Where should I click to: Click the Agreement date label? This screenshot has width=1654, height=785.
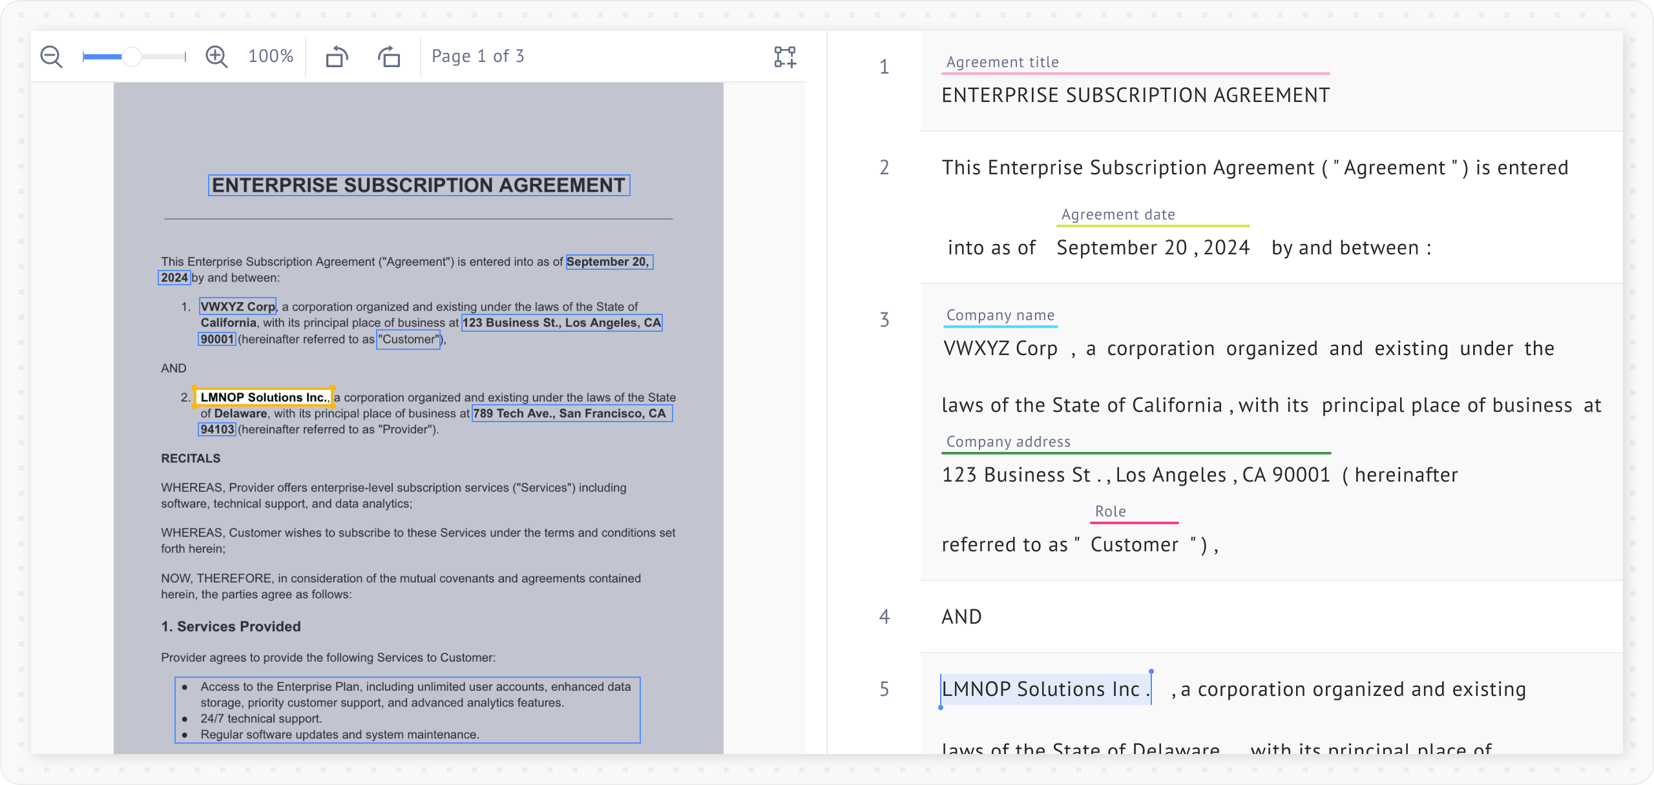[1118, 214]
